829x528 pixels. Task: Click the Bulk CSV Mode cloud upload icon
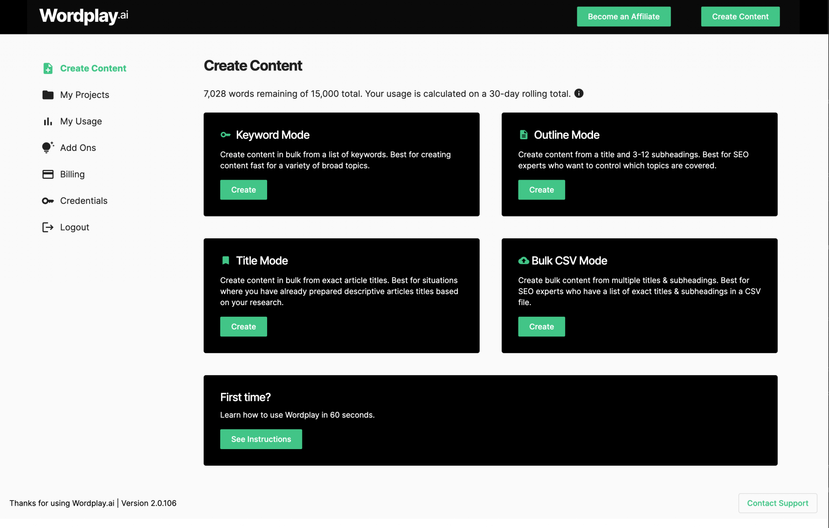click(x=523, y=261)
